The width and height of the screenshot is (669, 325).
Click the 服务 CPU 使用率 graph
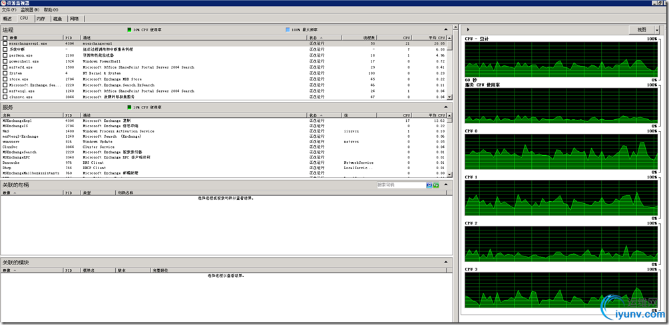pos(561,105)
